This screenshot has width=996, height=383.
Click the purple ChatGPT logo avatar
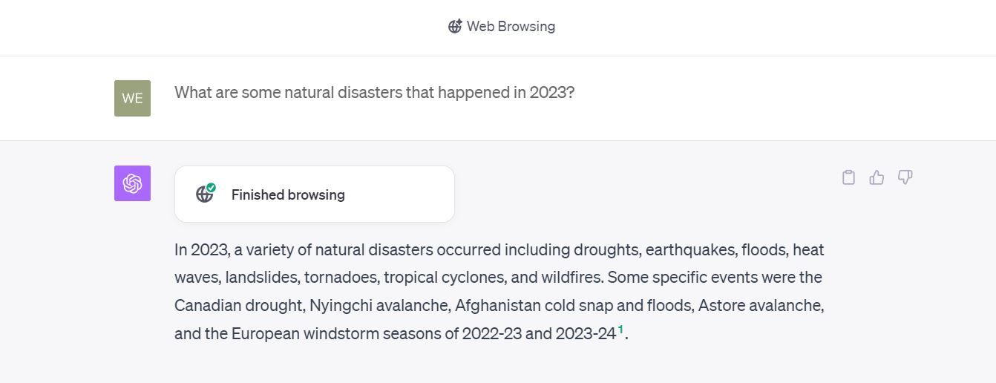point(132,183)
